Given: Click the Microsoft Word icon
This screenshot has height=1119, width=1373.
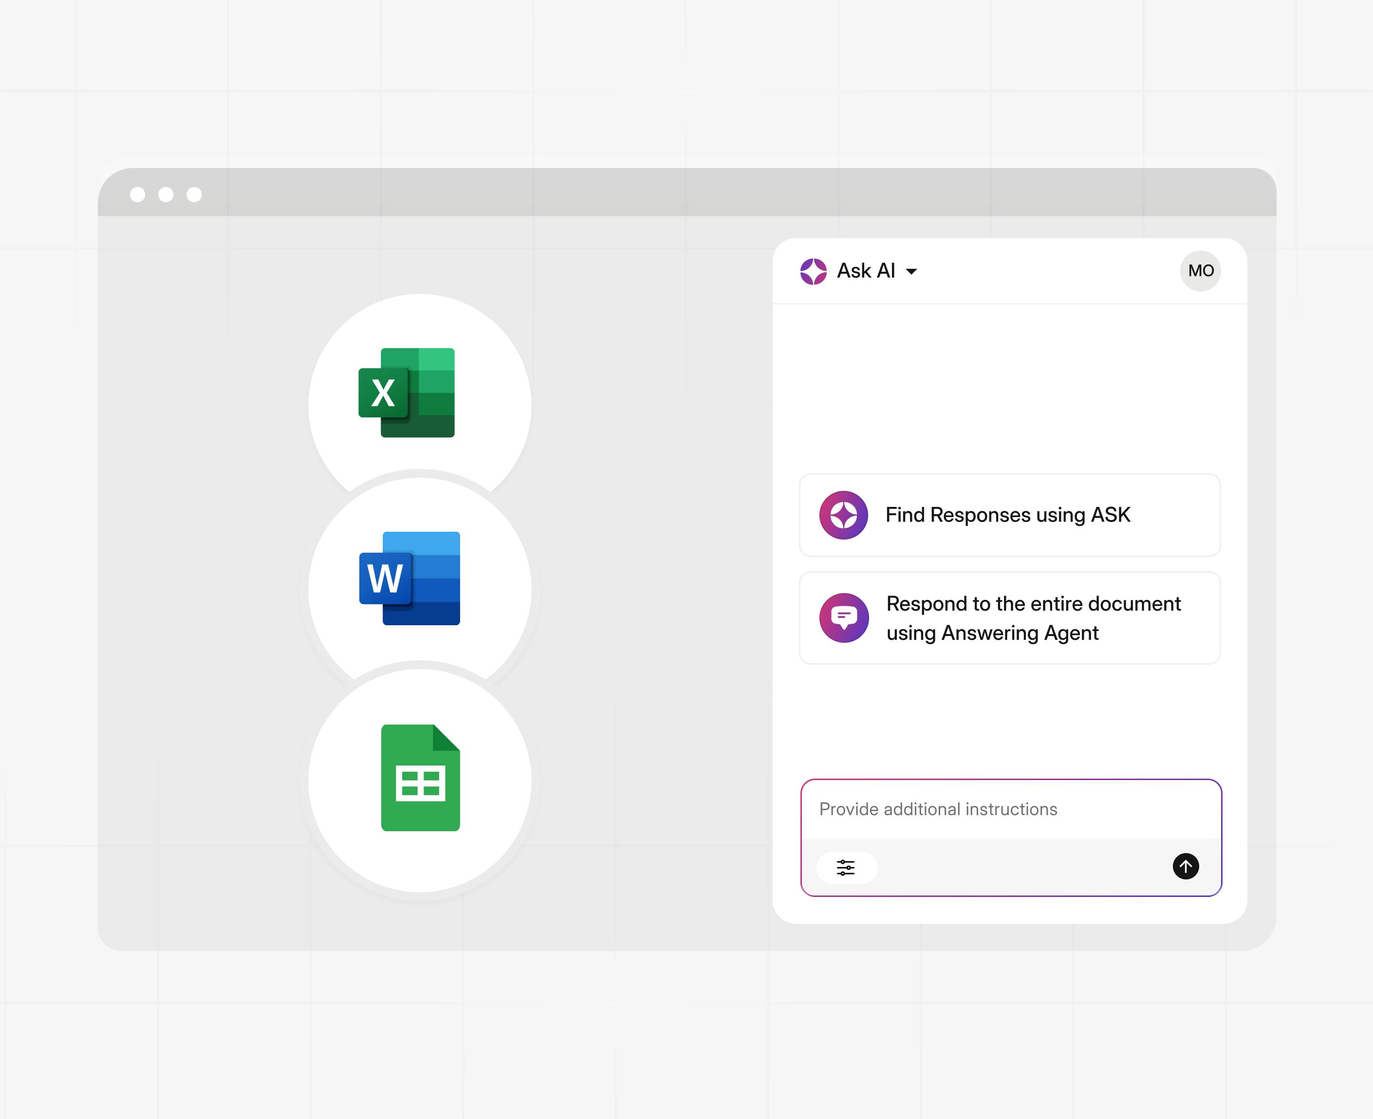Looking at the screenshot, I should (x=410, y=578).
